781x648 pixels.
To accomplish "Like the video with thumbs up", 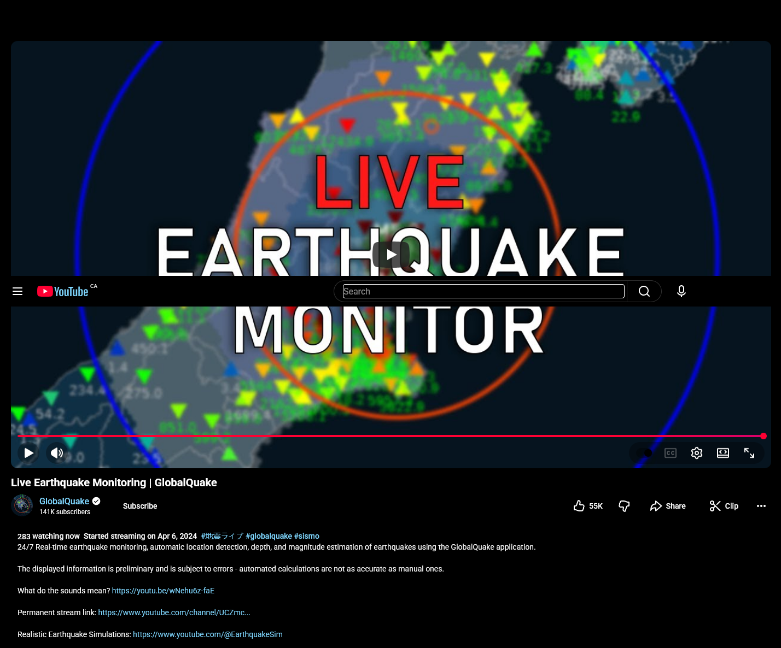I will (587, 506).
